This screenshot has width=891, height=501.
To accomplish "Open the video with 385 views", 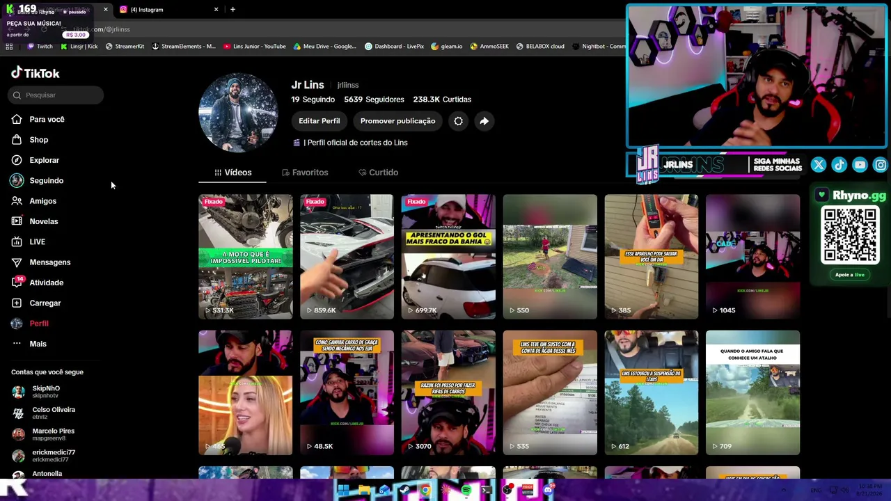I will click(x=652, y=257).
